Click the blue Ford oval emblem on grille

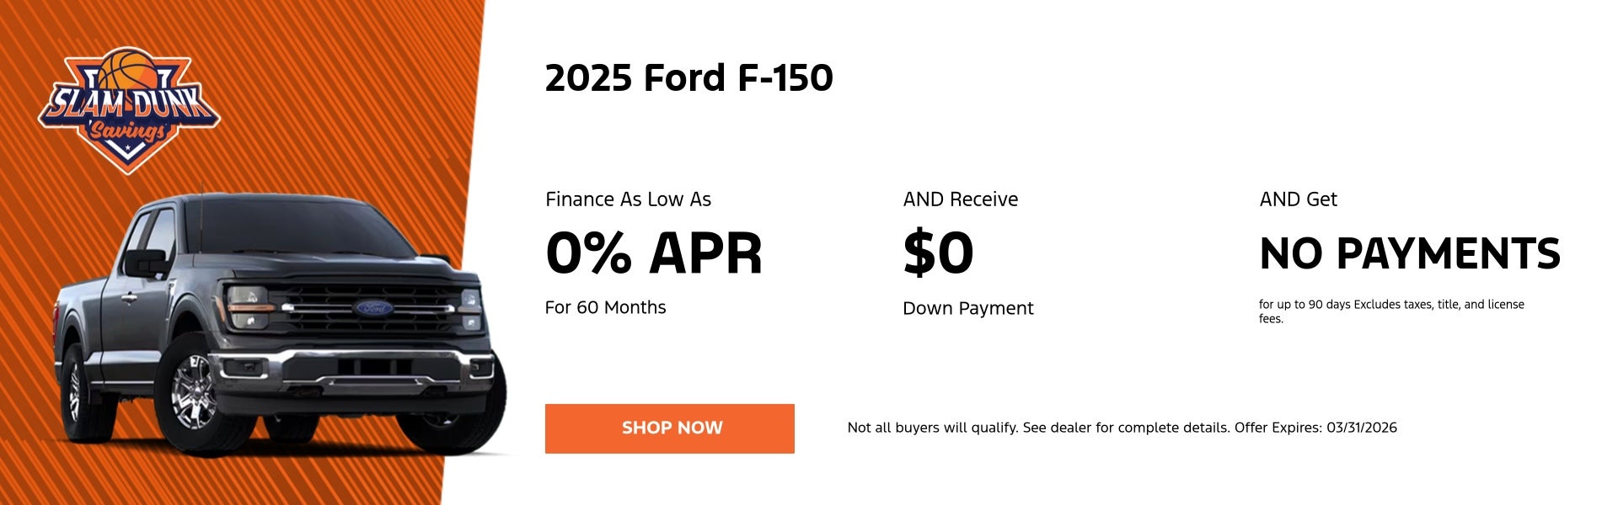pyautogui.click(x=373, y=308)
